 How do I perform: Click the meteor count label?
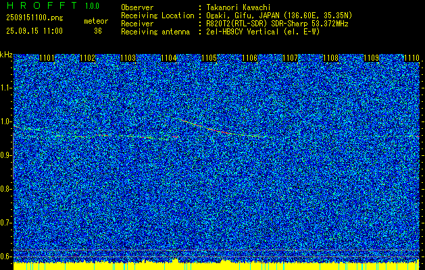pos(96,21)
